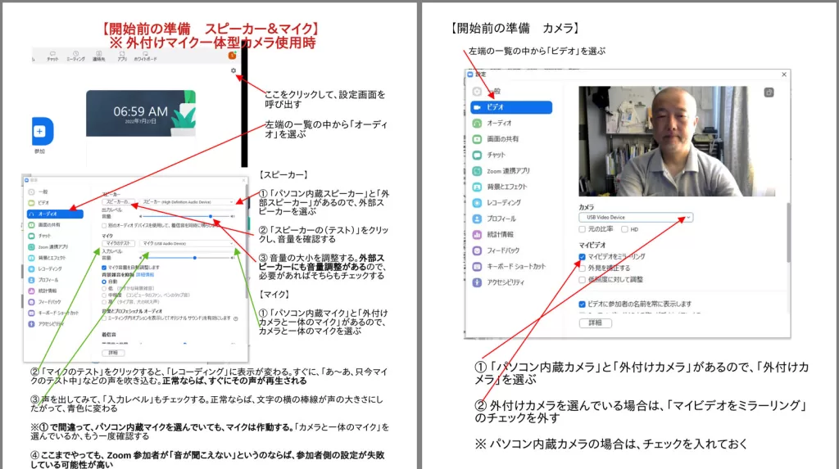Select the 自動 noise suppression radio
This screenshot has width=839, height=469.
[104, 282]
